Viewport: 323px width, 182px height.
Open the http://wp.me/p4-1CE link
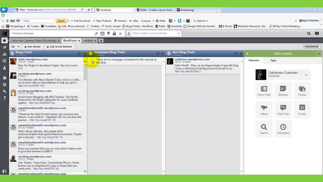click(x=48, y=67)
